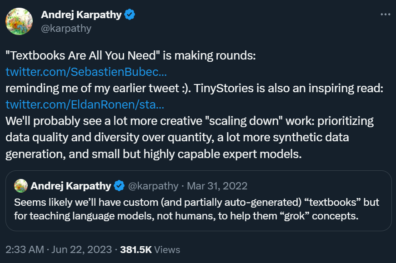The image size is (396, 263).
Task: Click the verified badge inside the quoted tweet
Action: (x=119, y=186)
